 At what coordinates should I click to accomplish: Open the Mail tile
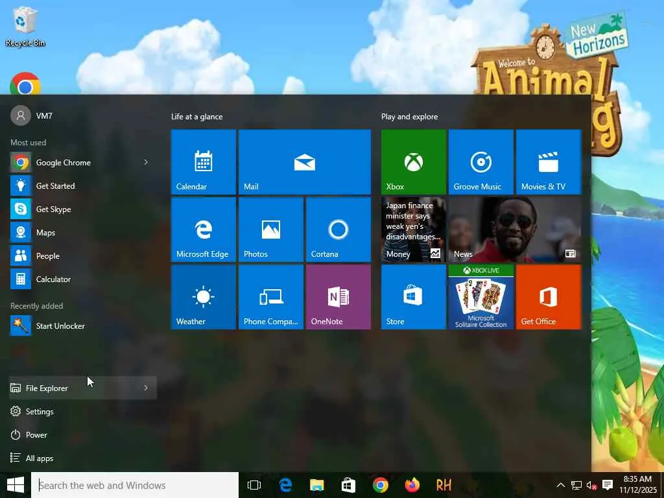(305, 161)
